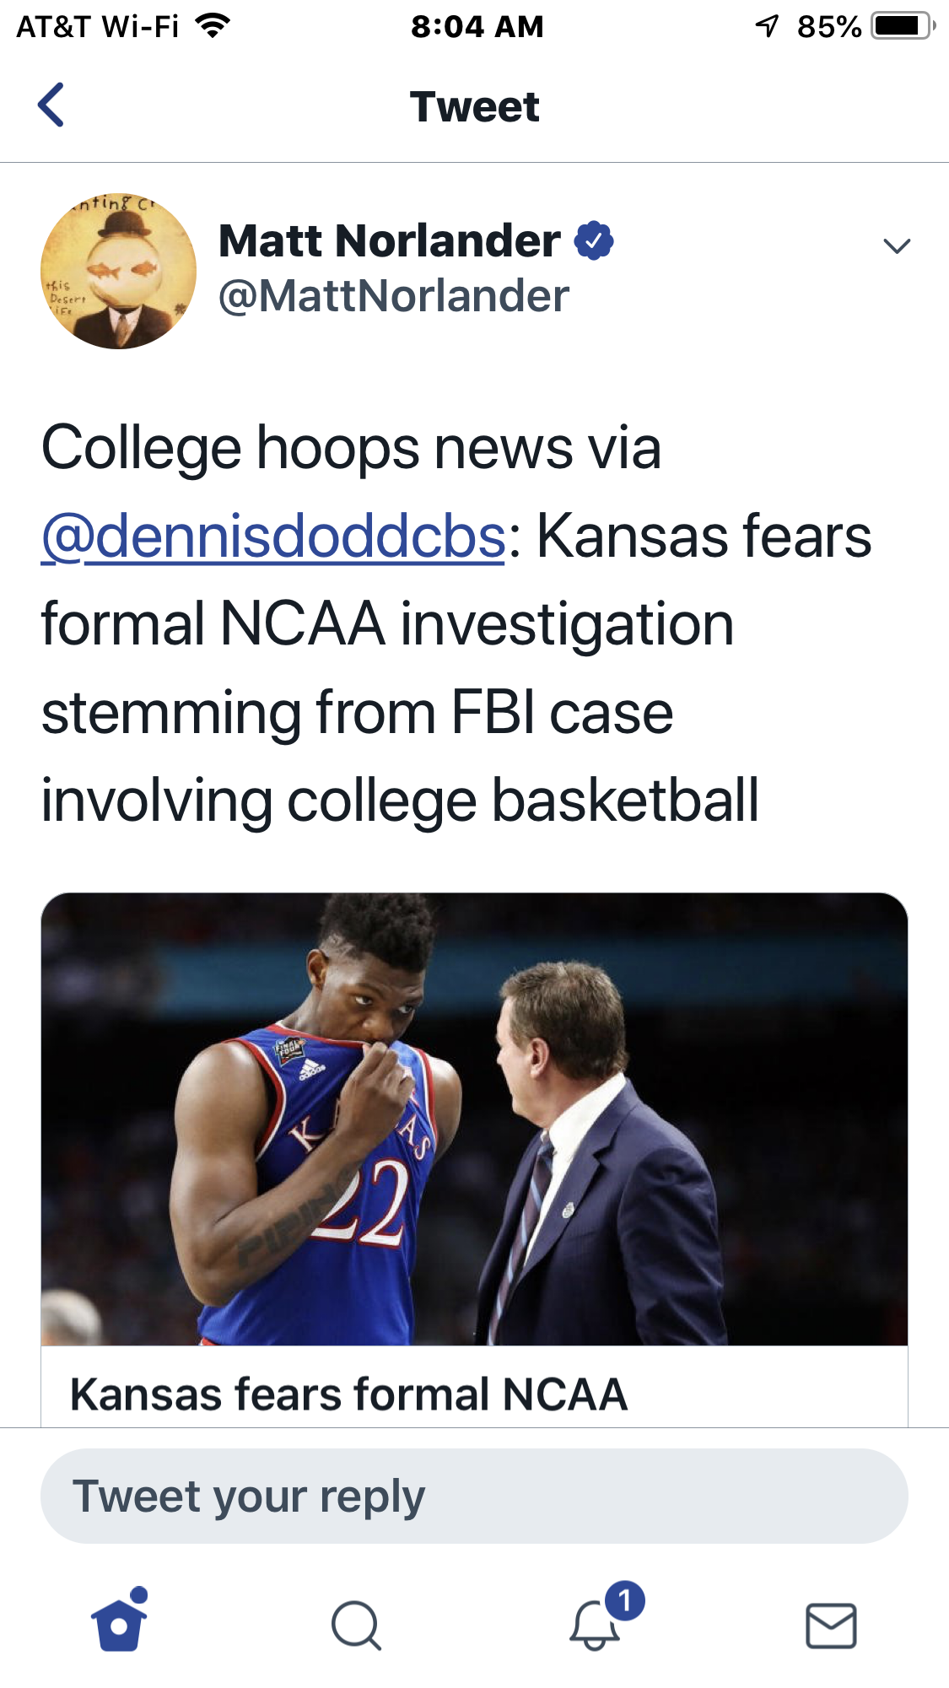Tap Matt Norlander's profile picture

[x=118, y=271]
